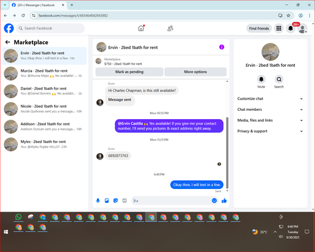Open the Windows Start menu
Screen dimensions: 315x252
(x=6, y=232)
